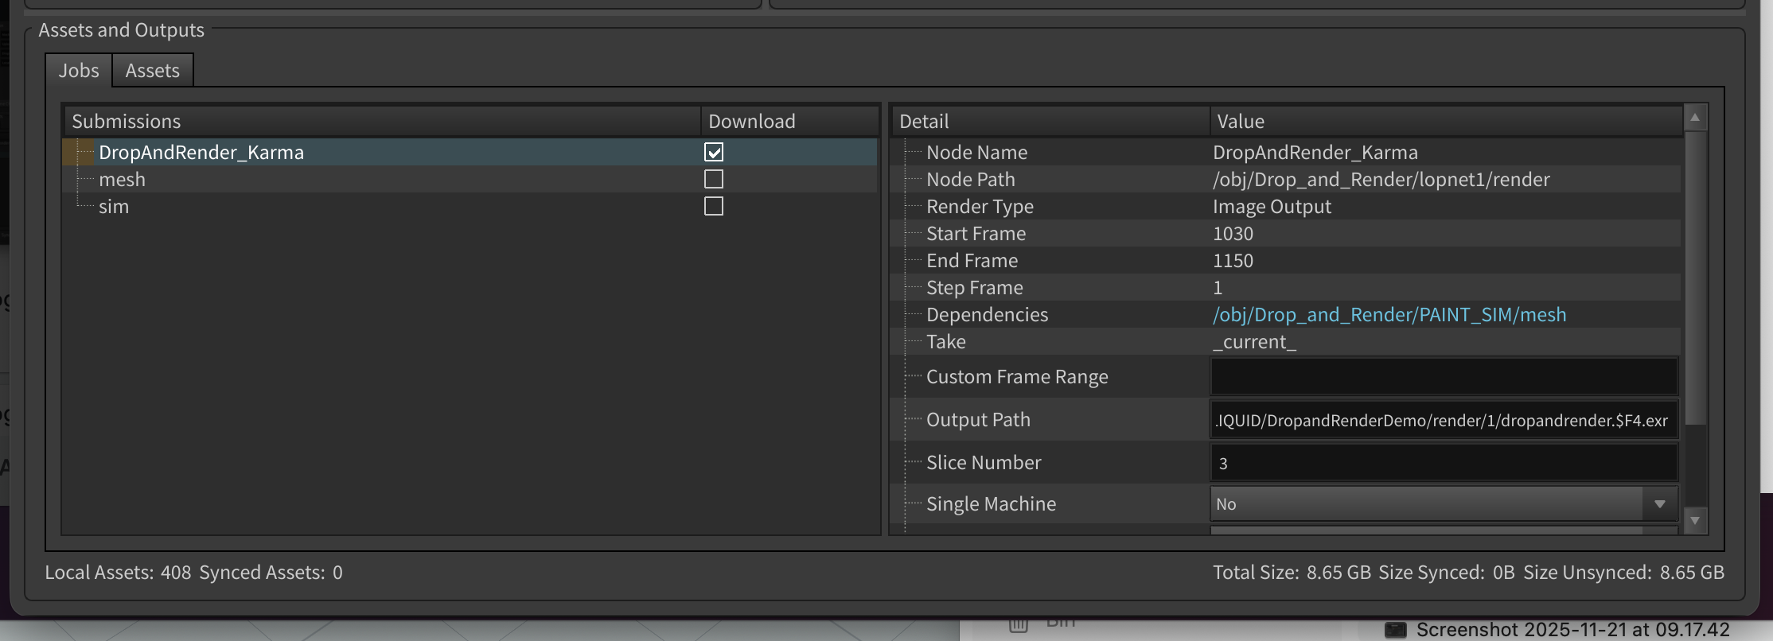Click Start Frame value 1030

pos(1233,233)
